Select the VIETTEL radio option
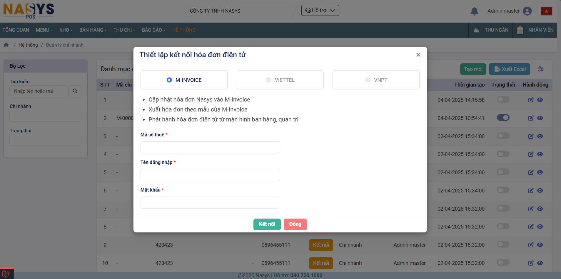Screen dimensions: 561x279 pyautogui.click(x=268, y=80)
